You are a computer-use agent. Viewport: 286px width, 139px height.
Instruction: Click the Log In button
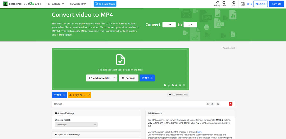tap(260, 4)
